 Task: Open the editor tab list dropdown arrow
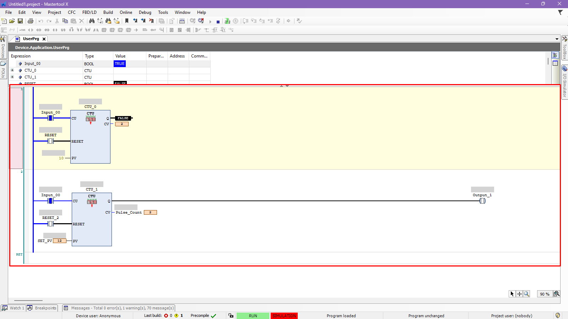557,39
